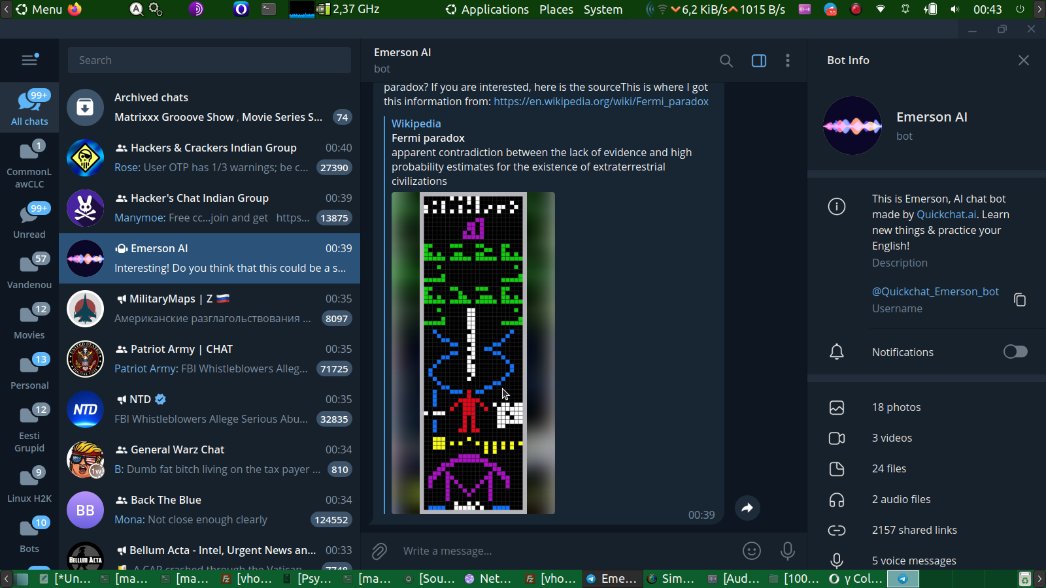Open the Telegram main menu hamburger icon
The image size is (1046, 588).
(x=29, y=60)
